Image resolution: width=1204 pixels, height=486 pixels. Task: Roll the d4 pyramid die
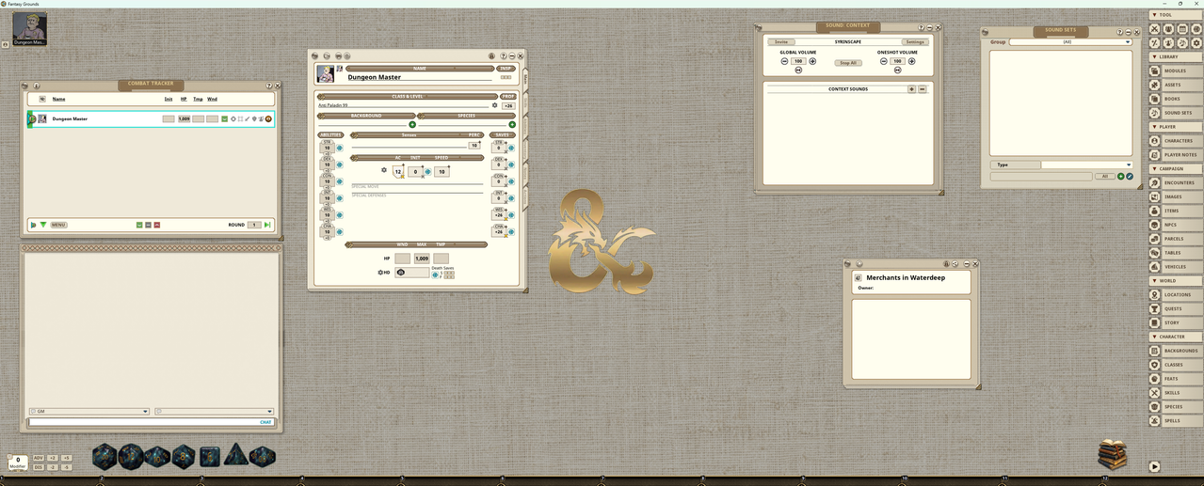pyautogui.click(x=236, y=455)
